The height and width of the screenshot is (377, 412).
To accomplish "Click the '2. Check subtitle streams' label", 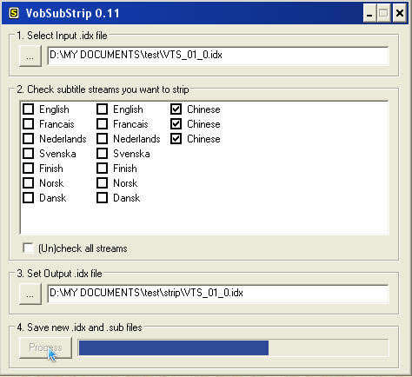I will point(103,89).
